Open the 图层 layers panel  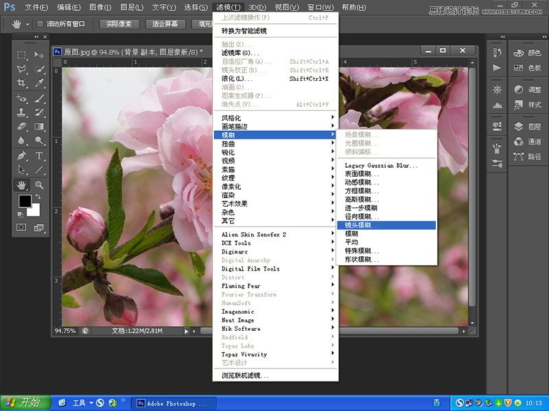tap(527, 127)
